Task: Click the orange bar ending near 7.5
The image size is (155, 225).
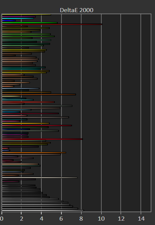Action: (39, 94)
